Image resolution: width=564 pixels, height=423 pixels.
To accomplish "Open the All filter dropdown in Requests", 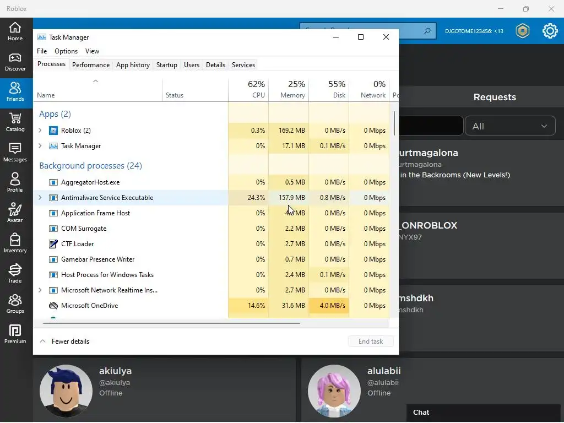I will 510,126.
